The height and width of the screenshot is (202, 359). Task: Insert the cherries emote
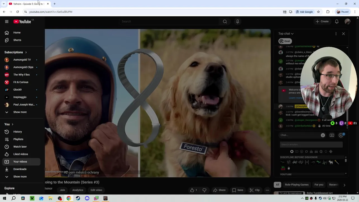[x=283, y=168]
